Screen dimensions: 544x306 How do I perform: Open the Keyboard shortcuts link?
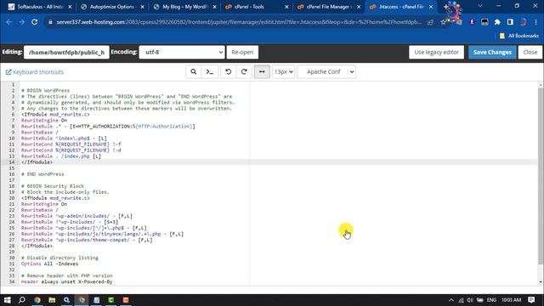pos(35,72)
